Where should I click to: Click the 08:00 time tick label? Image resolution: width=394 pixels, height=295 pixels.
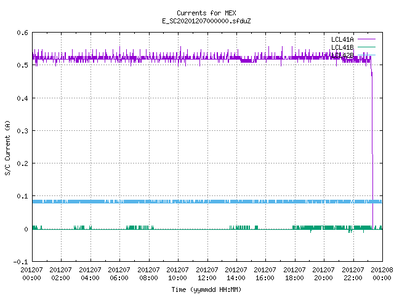(148, 278)
